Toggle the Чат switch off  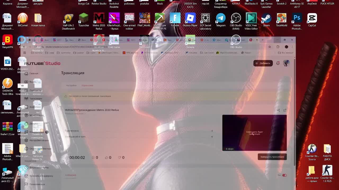click(284, 175)
